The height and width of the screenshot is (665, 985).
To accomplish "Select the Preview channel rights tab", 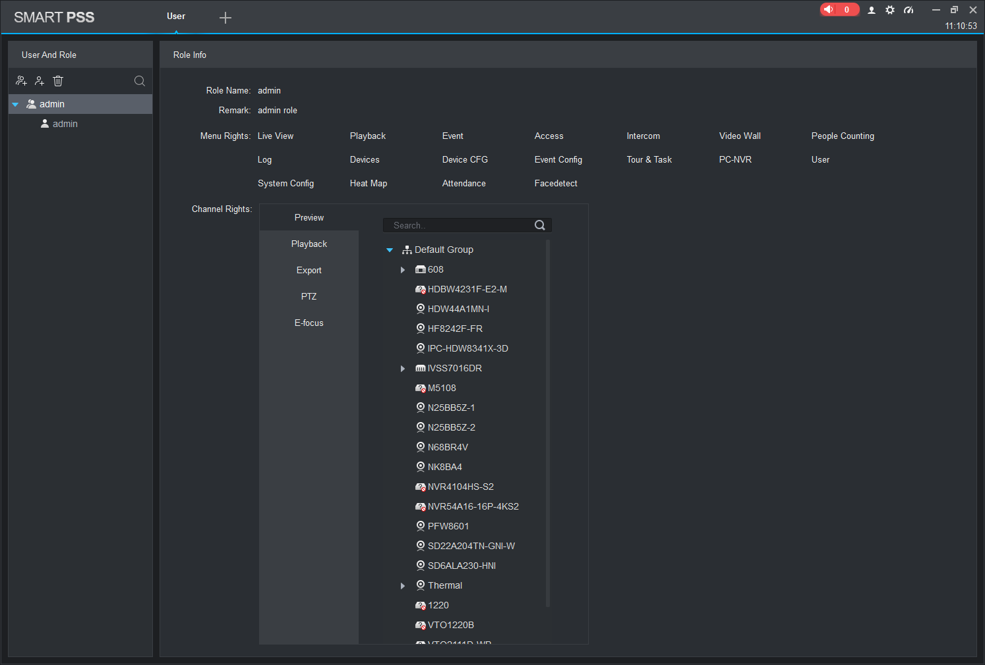I will 309,217.
